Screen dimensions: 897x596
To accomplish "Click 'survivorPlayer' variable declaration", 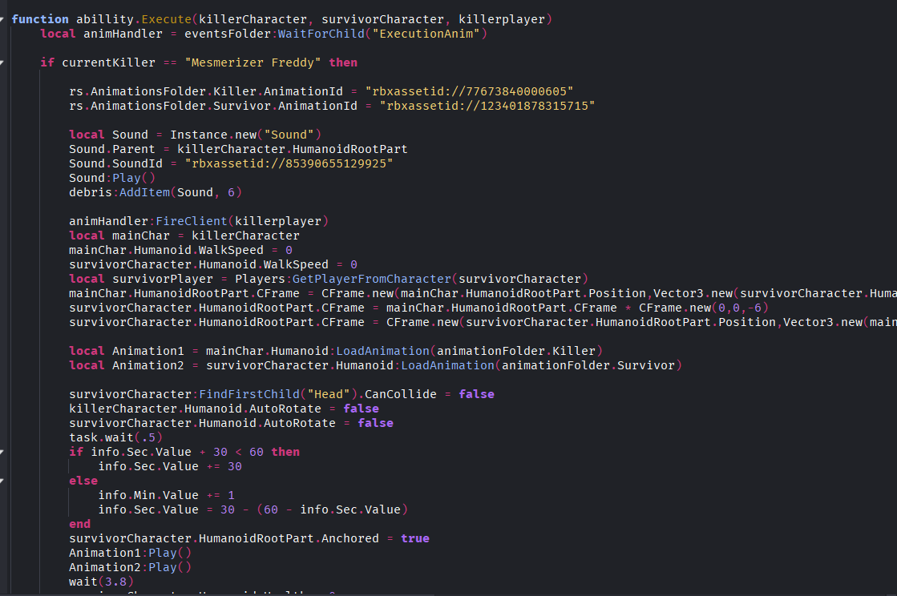I will (163, 279).
